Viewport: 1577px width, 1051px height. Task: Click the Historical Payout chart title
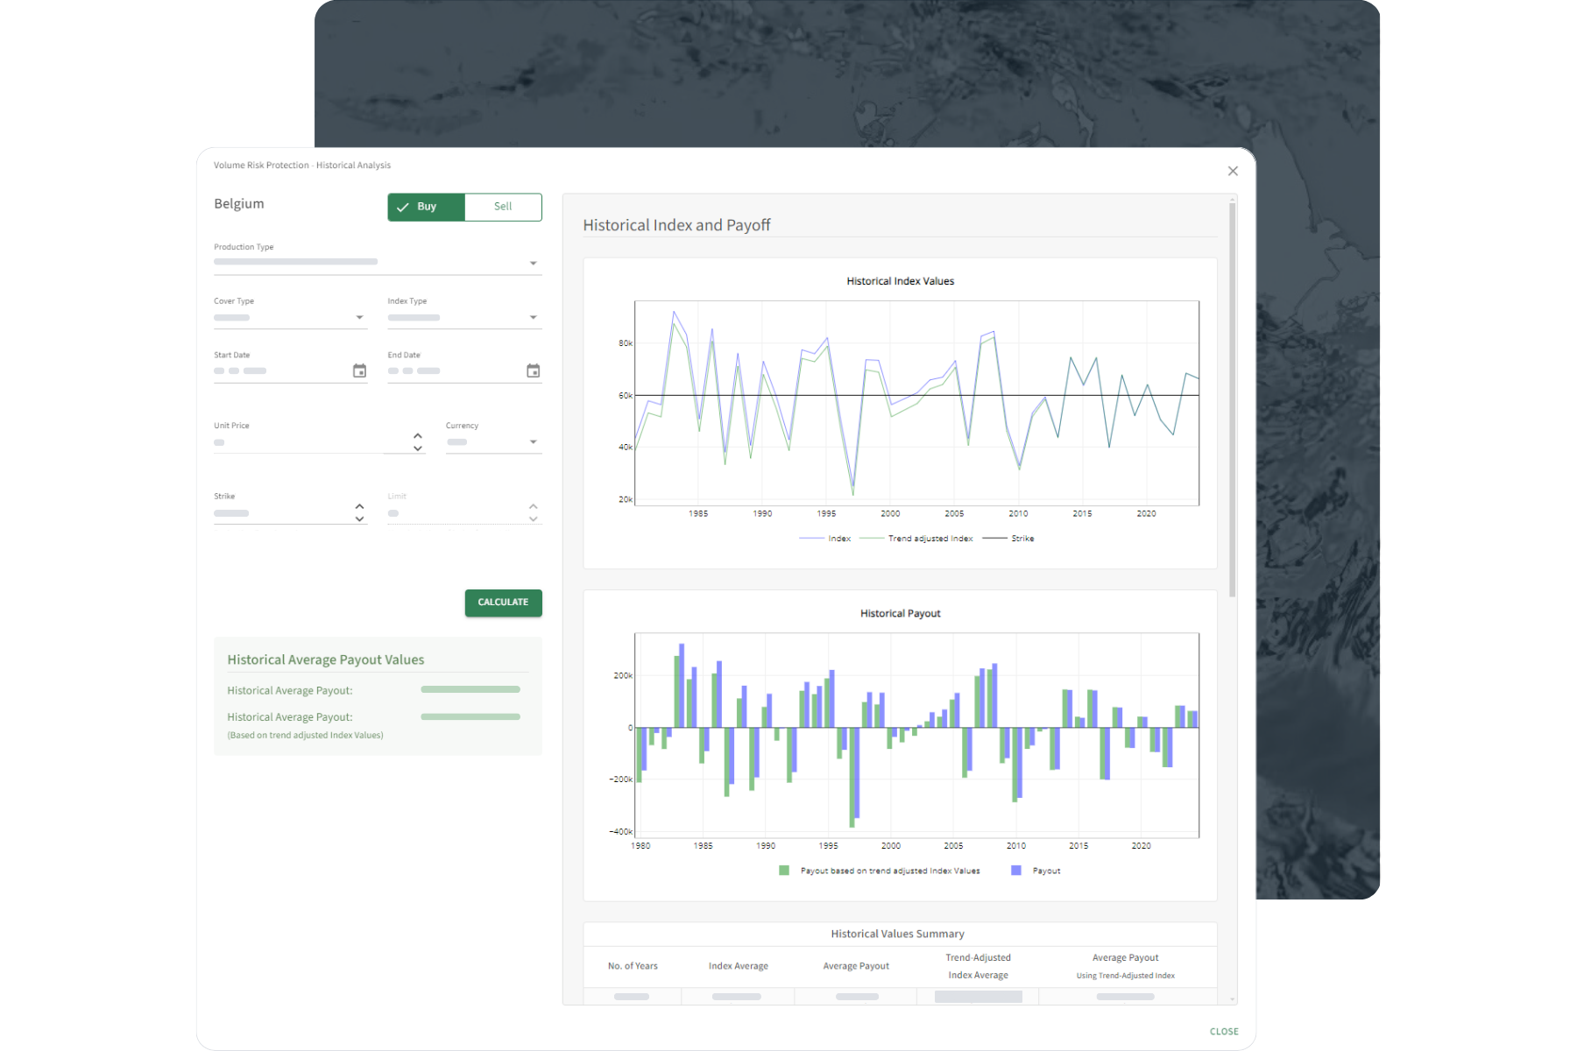[x=900, y=613]
